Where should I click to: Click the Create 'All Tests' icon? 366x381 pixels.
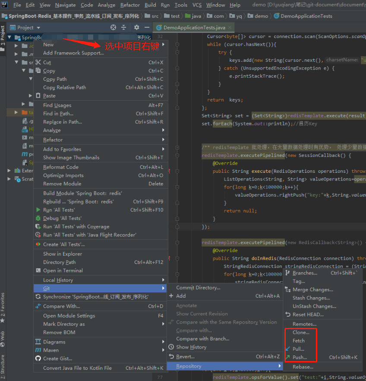[x=38, y=244]
